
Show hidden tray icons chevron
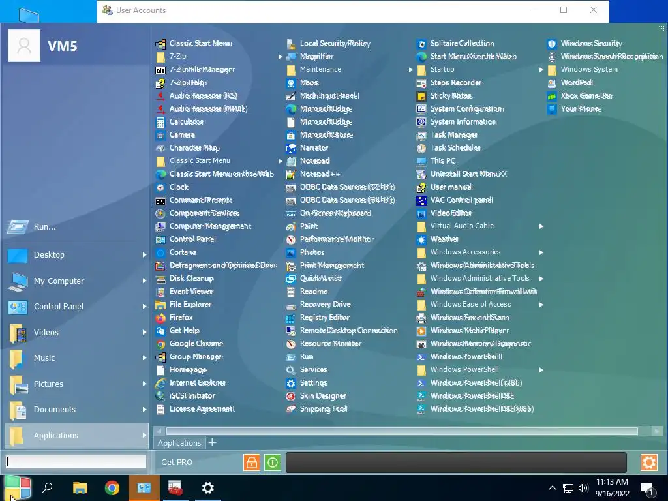click(552, 488)
